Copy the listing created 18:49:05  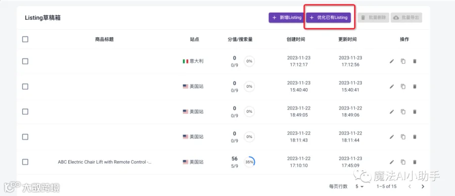(403, 111)
